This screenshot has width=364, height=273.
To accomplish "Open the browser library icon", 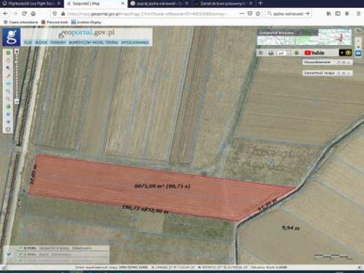I will [x=329, y=14].
